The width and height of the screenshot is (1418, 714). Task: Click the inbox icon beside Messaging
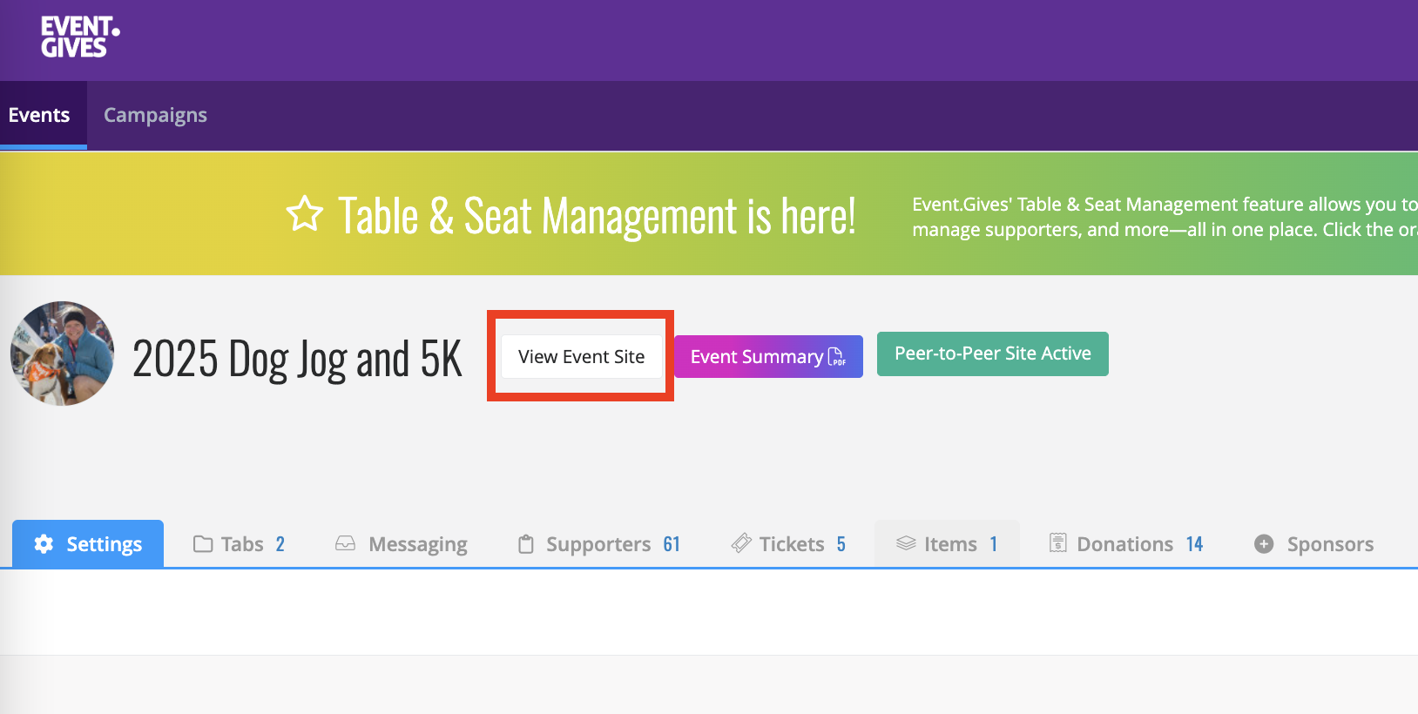(x=346, y=543)
